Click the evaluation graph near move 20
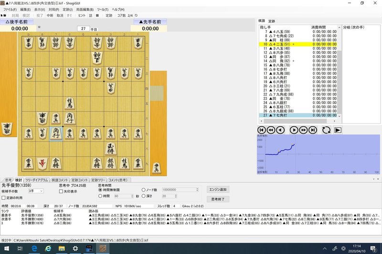This screenshot has height=254, width=382. coord(287,150)
